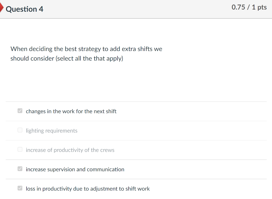
Task: Enable 'increase of productivity of the crews' checkbox
Action: pos(20,150)
